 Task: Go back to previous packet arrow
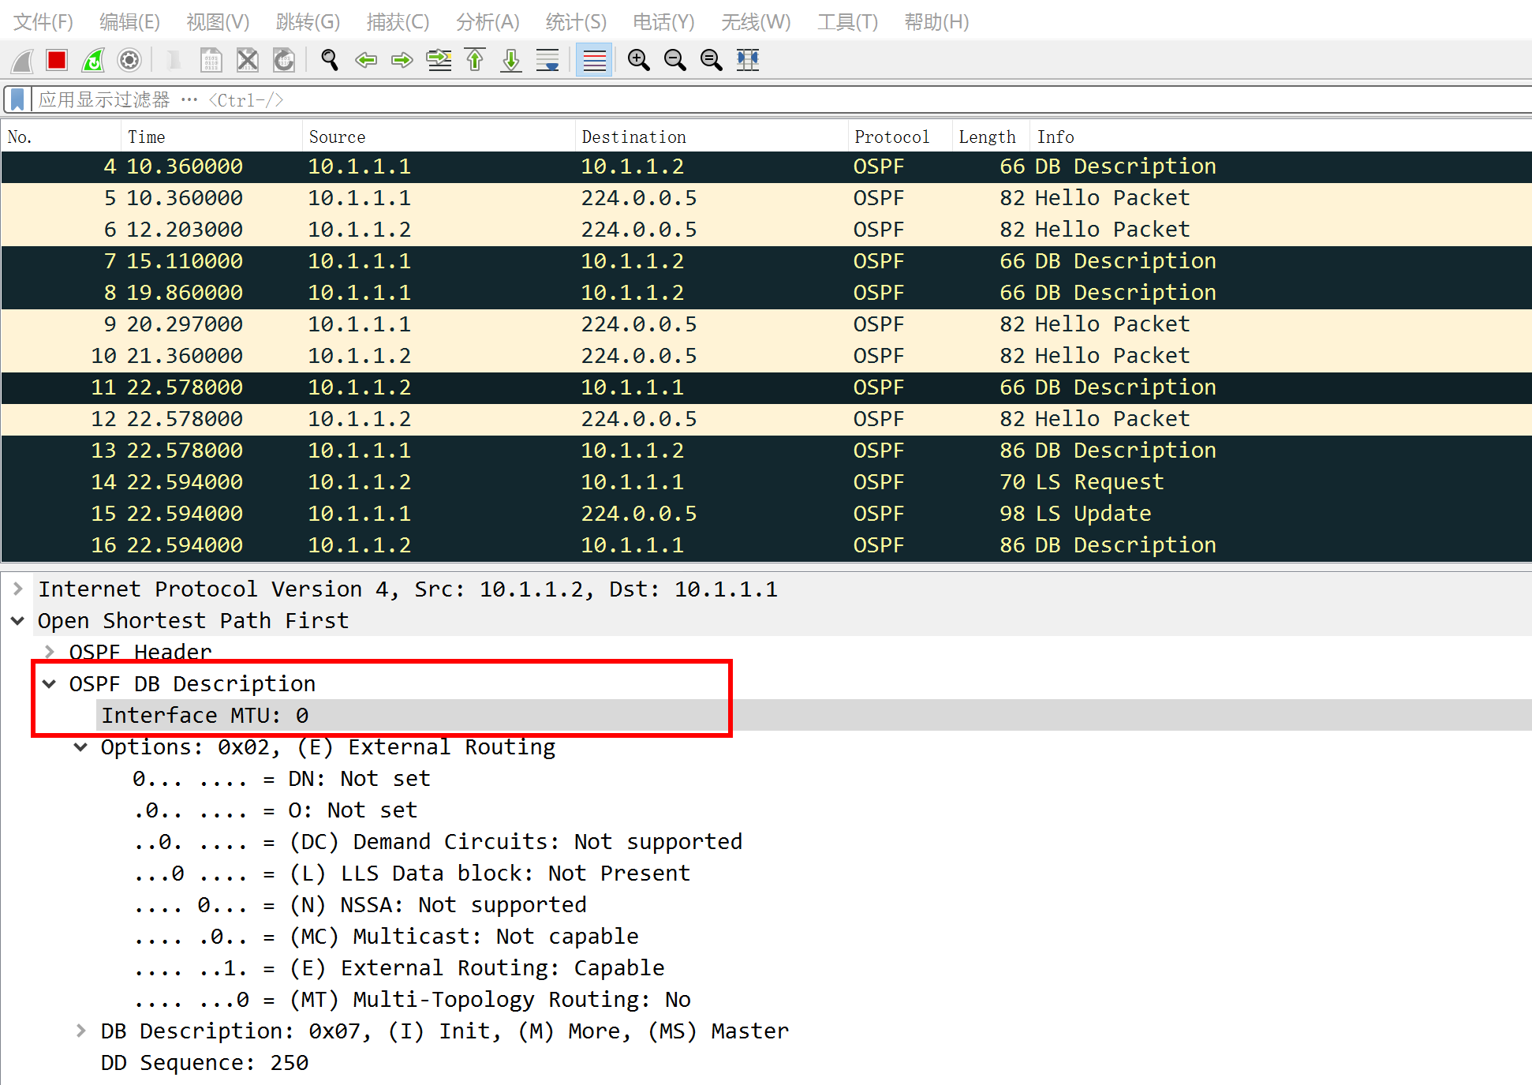coord(366,60)
